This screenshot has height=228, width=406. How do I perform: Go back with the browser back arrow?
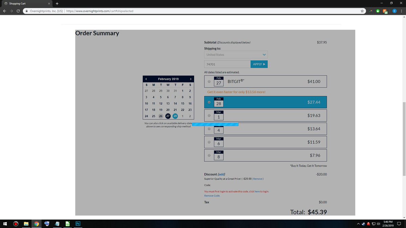tap(4, 11)
